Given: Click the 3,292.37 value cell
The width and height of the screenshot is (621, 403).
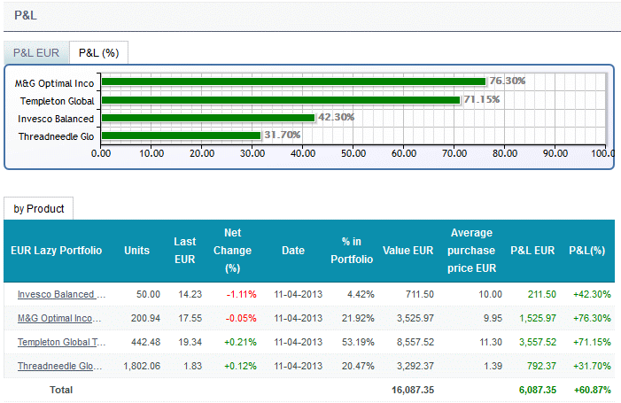Looking at the screenshot, I should [415, 366].
